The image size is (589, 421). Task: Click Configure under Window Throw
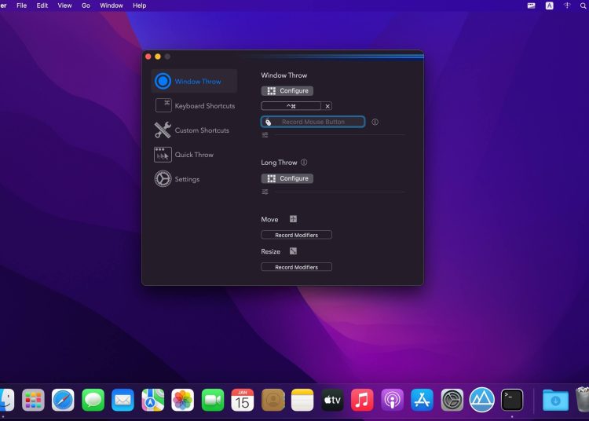(x=287, y=91)
